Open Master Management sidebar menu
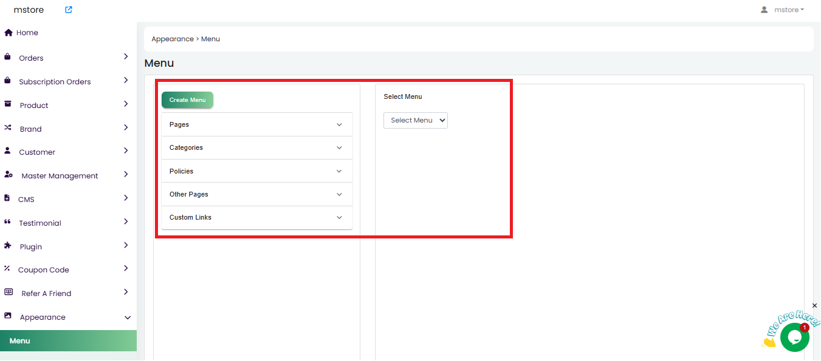Screen dimensions: 821x361 click(x=60, y=175)
